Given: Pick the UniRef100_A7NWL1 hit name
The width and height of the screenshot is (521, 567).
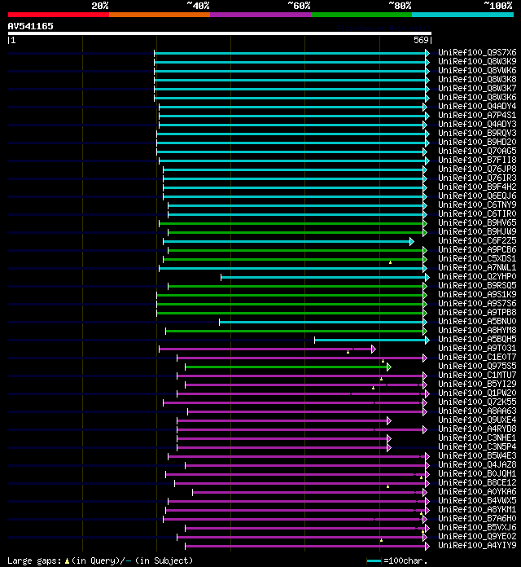Looking at the screenshot, I should (477, 267).
